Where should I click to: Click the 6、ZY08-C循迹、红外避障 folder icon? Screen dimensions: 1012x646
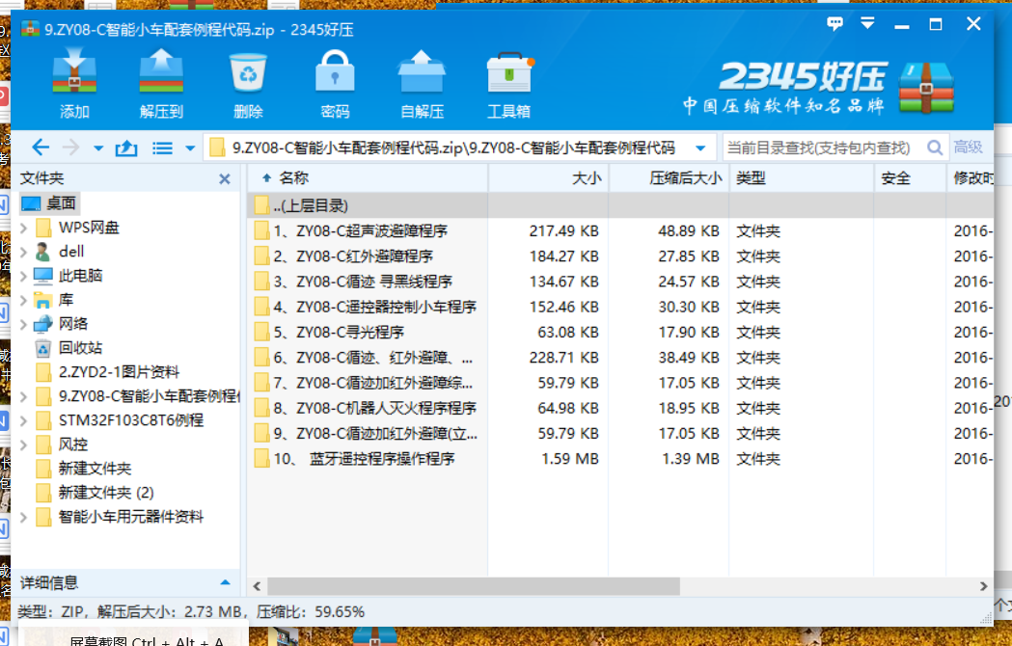[261, 358]
